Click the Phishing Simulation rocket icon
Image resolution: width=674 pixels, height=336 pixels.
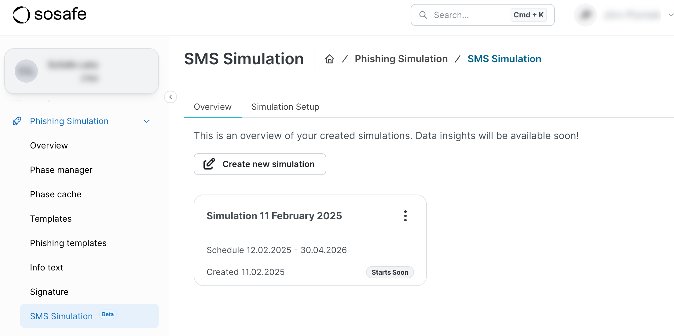pyautogui.click(x=17, y=121)
